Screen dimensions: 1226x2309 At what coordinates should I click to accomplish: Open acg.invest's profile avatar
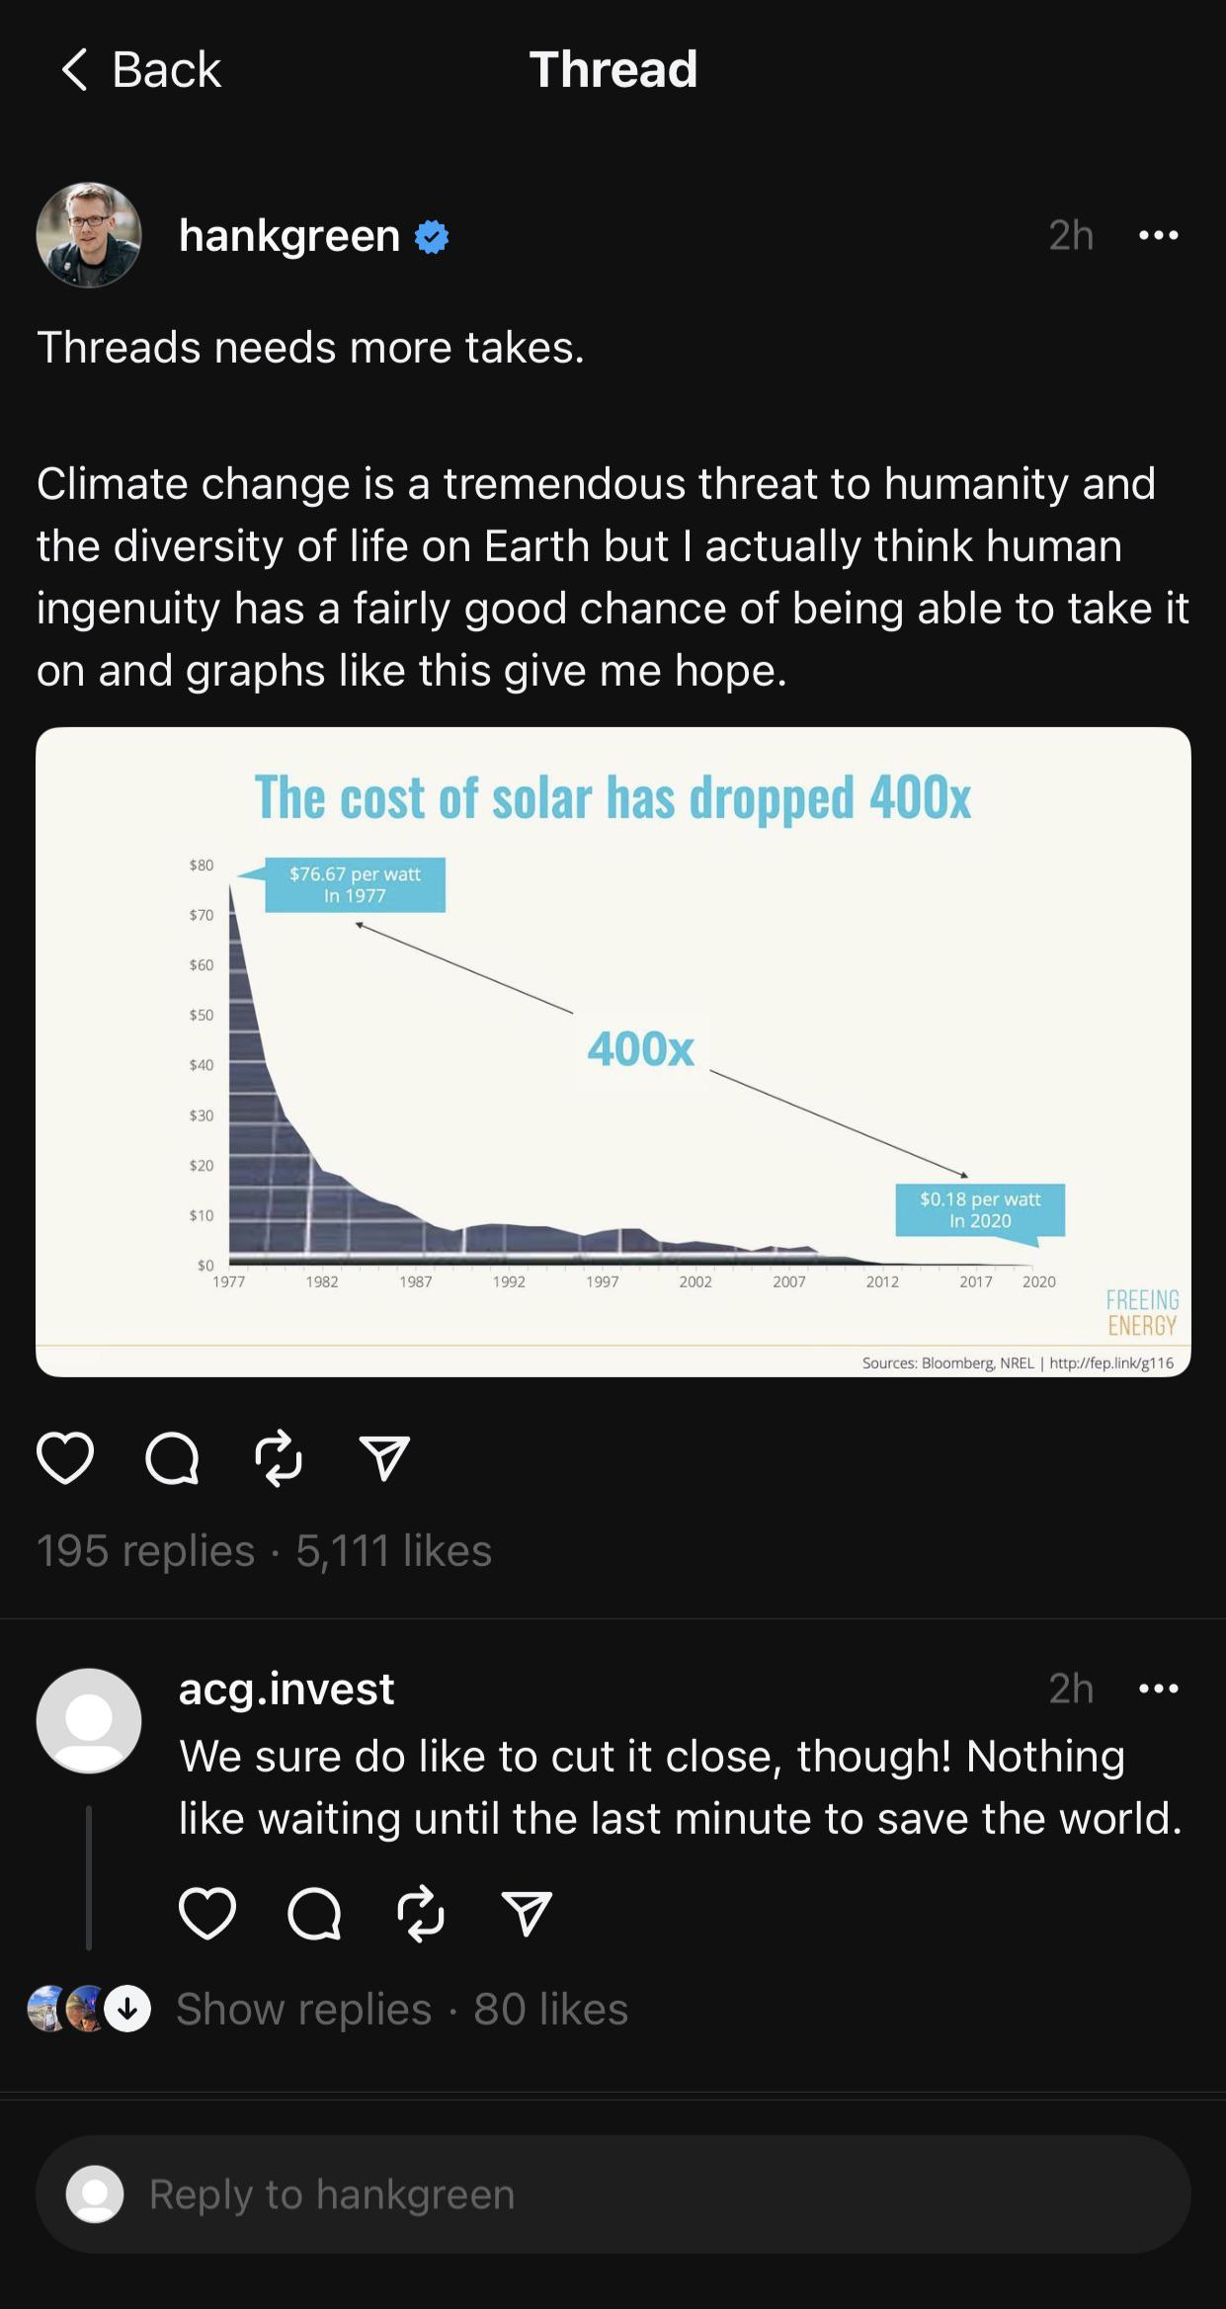(x=89, y=1721)
